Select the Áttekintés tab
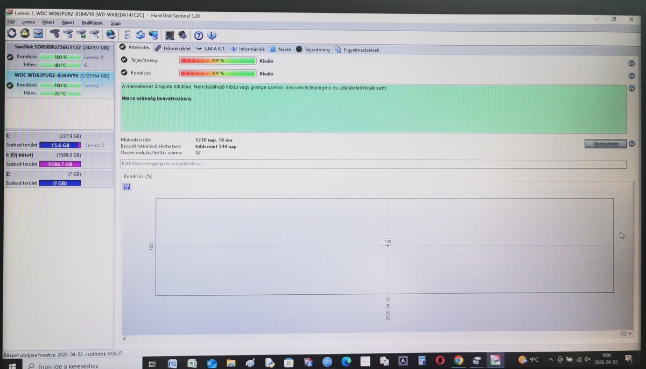Viewport: 646px width, 369px height. (135, 47)
